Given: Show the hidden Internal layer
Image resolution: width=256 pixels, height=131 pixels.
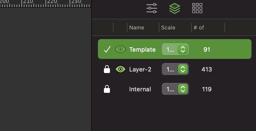Looking at the screenshot, I should (x=120, y=89).
